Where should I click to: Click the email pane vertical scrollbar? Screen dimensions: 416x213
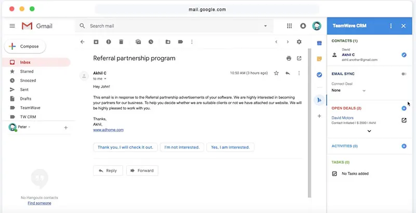(x=309, y=123)
